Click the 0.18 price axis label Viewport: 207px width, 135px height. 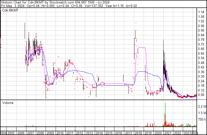pos(201,86)
